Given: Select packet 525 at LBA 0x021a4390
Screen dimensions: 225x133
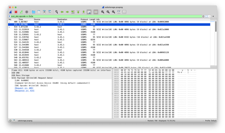Looking at the screenshot, I should (109, 45).
